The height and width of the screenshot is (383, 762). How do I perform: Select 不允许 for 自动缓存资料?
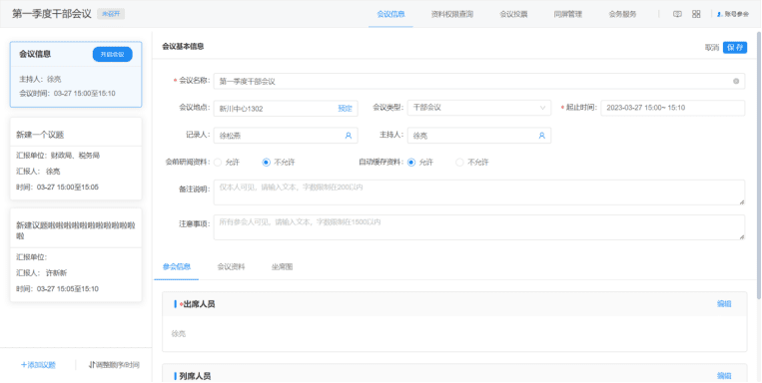click(459, 163)
